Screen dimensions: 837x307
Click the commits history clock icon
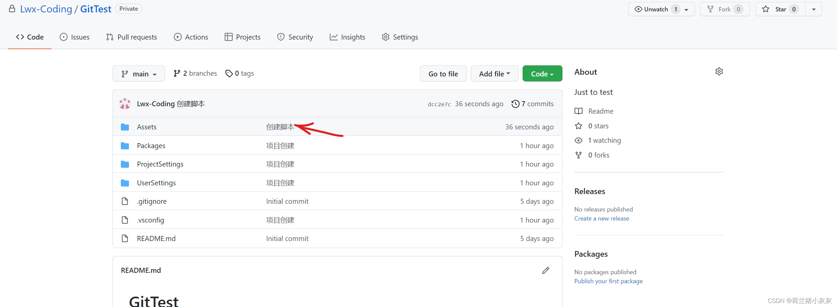[x=515, y=104]
